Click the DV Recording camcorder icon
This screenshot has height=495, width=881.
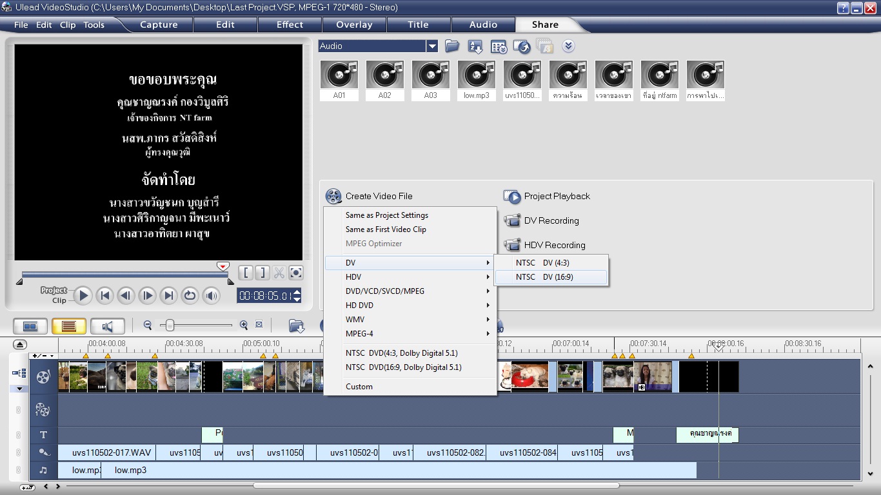(x=512, y=221)
